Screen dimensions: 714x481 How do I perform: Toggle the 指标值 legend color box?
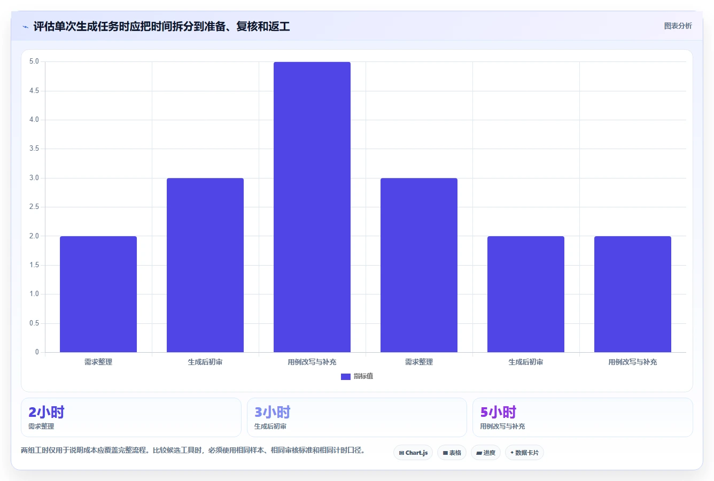[x=346, y=376]
